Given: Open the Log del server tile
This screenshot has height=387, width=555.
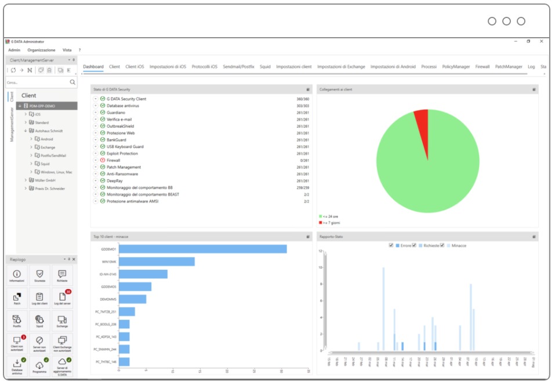Looking at the screenshot, I should 62,298.
